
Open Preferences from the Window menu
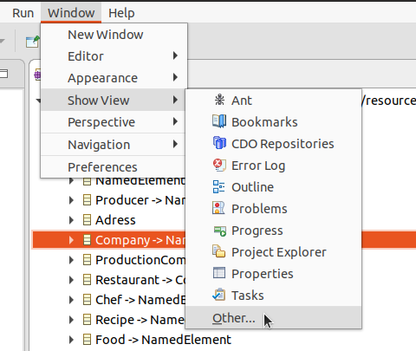(x=114, y=167)
